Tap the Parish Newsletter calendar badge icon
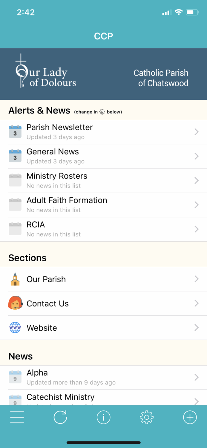This screenshot has height=448, width=207. click(x=15, y=131)
